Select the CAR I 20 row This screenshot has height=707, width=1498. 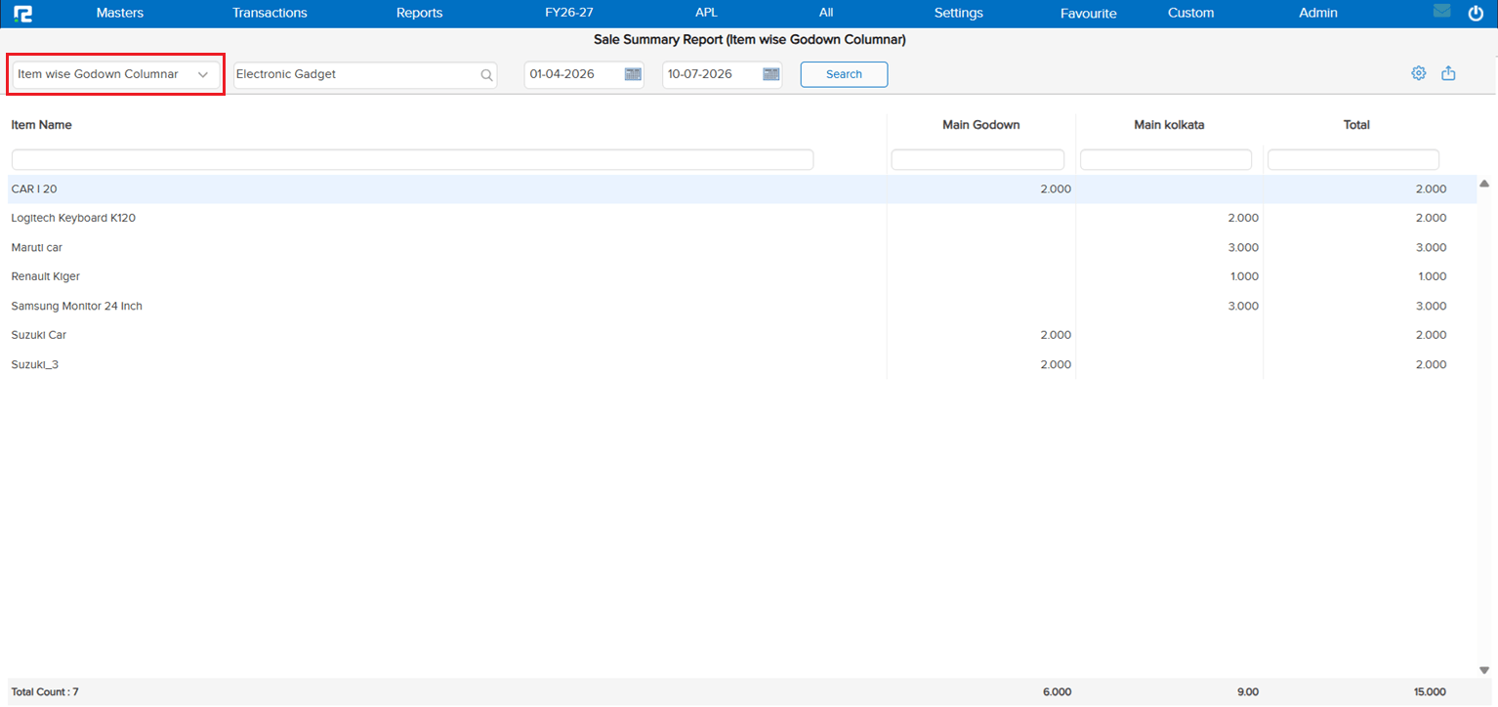pyautogui.click(x=742, y=189)
